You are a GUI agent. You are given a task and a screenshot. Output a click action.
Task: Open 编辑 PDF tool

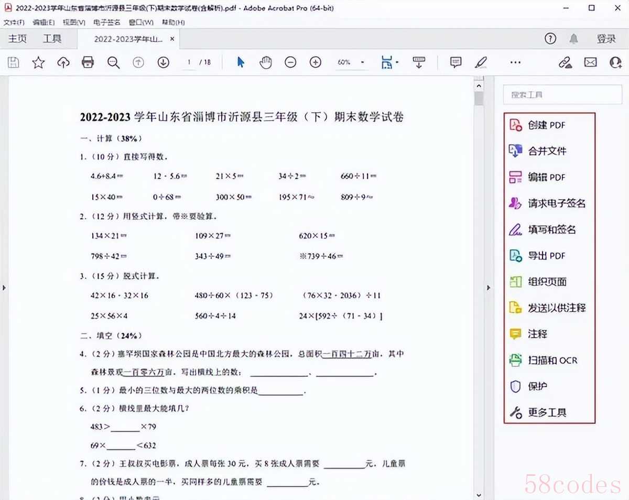[546, 177]
